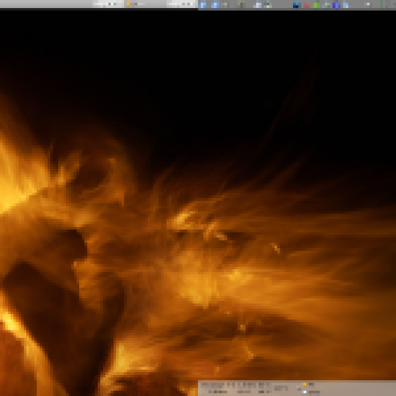Click the small white indicator in the top bar
396x396 pixels.
coord(368,4)
